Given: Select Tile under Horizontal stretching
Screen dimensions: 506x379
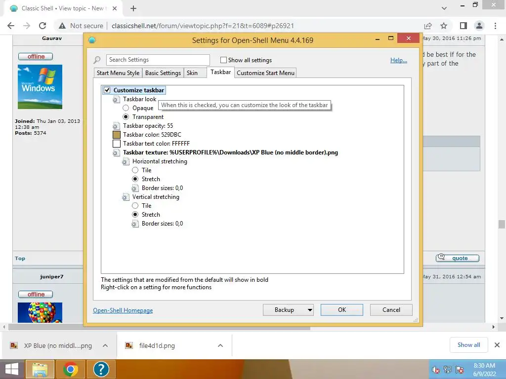Looking at the screenshot, I should [x=135, y=170].
